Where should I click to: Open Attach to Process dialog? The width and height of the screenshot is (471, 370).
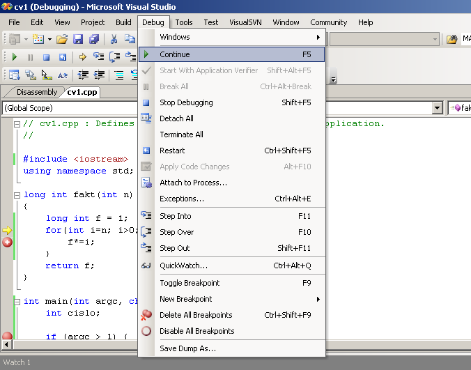231,183
